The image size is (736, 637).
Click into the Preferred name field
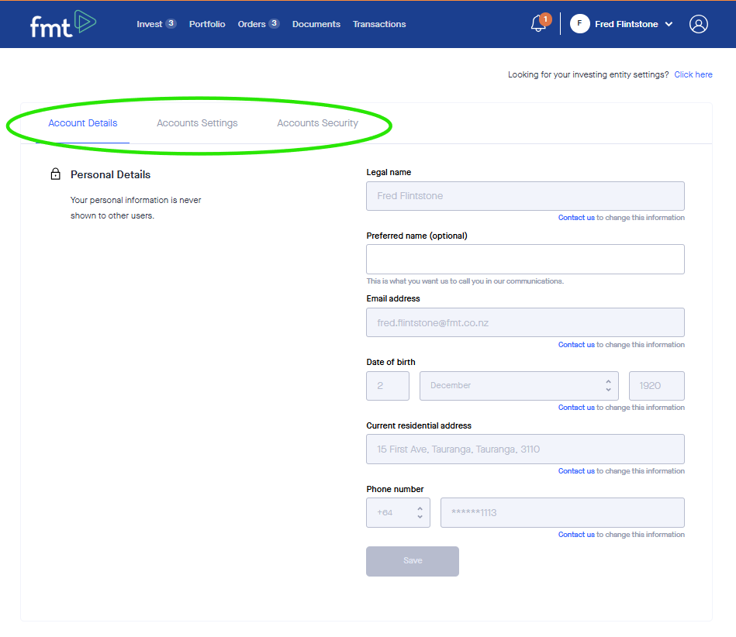pyautogui.click(x=525, y=260)
